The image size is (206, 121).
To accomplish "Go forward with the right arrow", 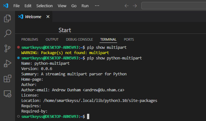I will 135,6.
